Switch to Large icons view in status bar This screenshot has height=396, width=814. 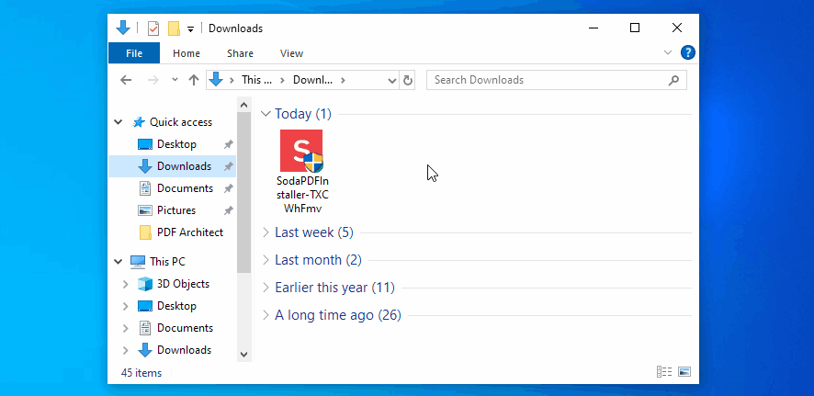point(684,371)
